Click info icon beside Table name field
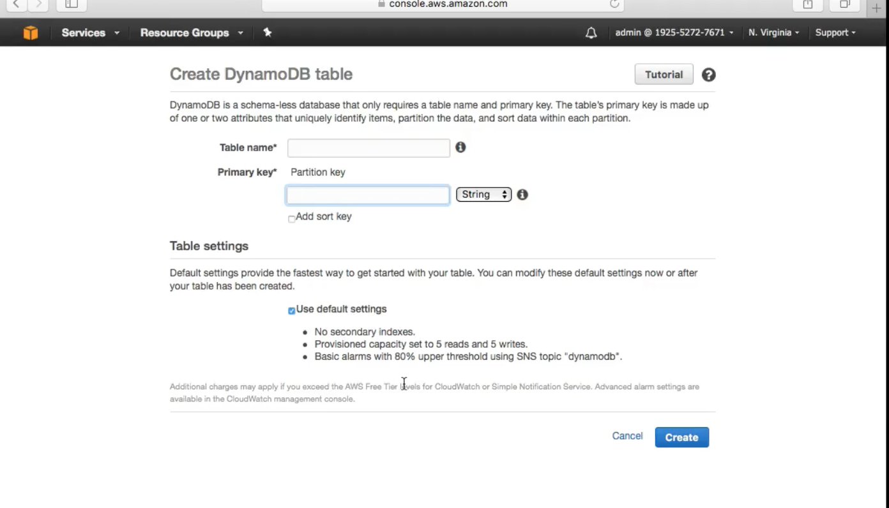 coord(460,147)
